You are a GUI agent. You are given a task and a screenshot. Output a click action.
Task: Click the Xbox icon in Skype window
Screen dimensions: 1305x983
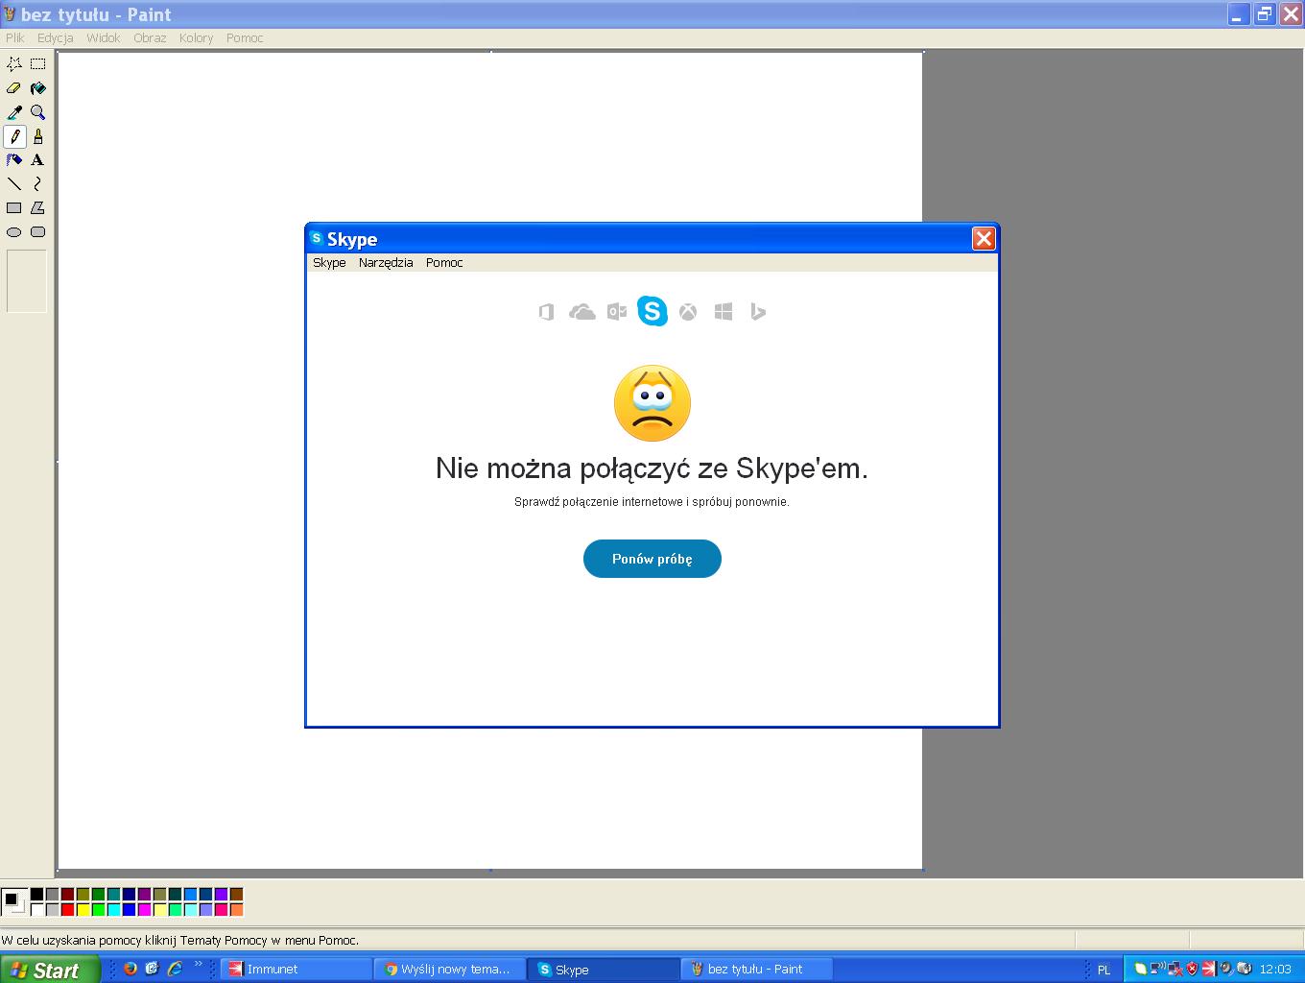coord(688,312)
